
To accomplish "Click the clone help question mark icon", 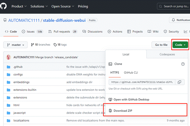I will (183, 64).
